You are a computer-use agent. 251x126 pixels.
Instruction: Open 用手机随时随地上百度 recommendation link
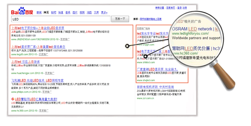click(x=151, y=19)
